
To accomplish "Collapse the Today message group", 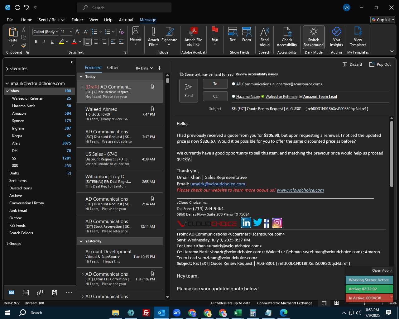I will tap(81, 77).
